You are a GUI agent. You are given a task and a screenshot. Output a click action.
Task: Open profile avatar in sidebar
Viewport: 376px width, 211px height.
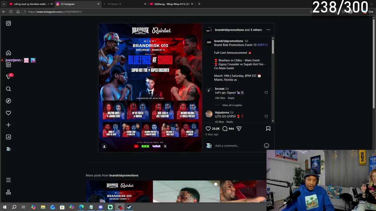(x=9, y=149)
